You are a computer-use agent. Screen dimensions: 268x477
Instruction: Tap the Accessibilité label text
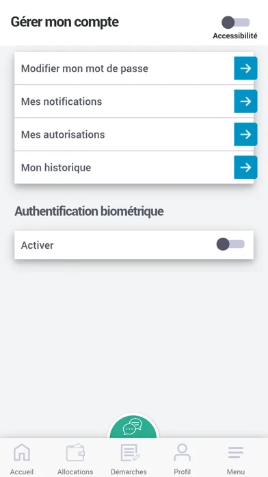coord(235,36)
